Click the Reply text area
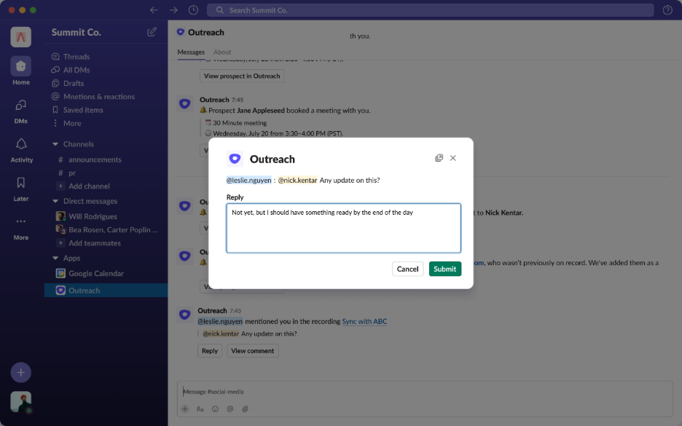The width and height of the screenshot is (682, 426). pyautogui.click(x=343, y=228)
